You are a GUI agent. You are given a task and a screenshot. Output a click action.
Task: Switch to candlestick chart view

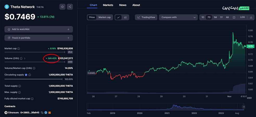[x=125, y=17]
